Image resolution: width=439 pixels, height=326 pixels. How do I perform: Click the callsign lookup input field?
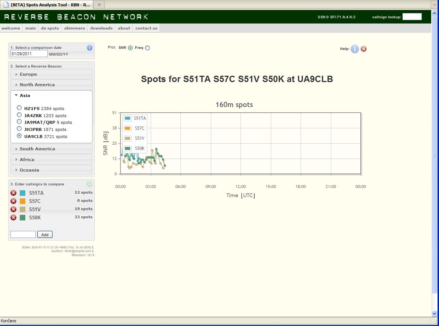412,17
